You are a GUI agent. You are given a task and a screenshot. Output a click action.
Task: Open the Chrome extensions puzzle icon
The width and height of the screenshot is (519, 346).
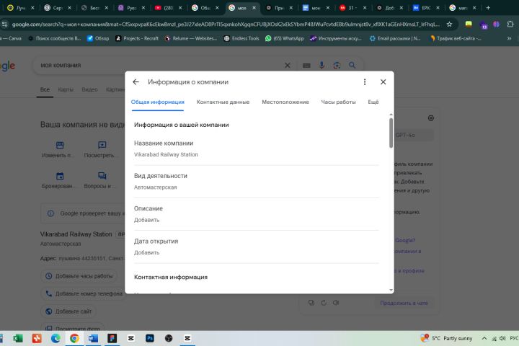(510, 25)
